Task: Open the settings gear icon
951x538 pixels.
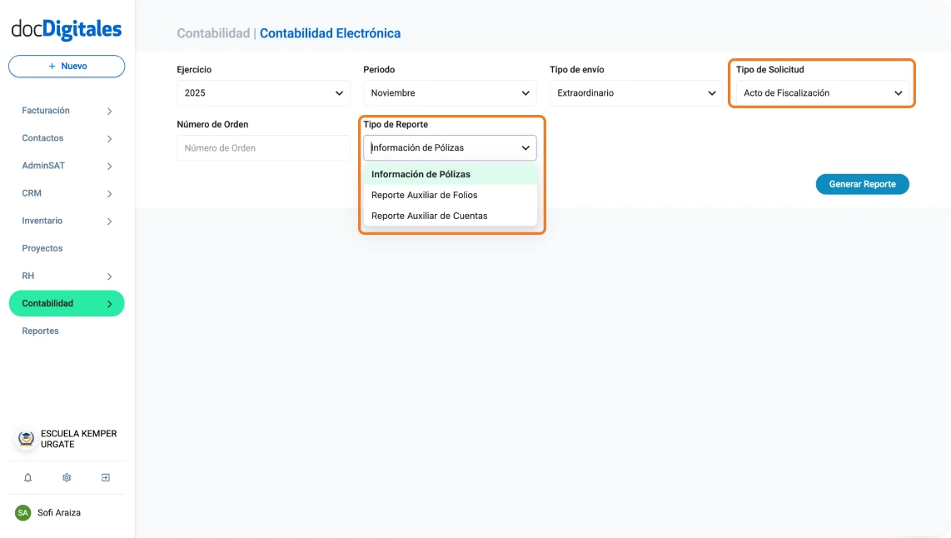Action: 66,477
